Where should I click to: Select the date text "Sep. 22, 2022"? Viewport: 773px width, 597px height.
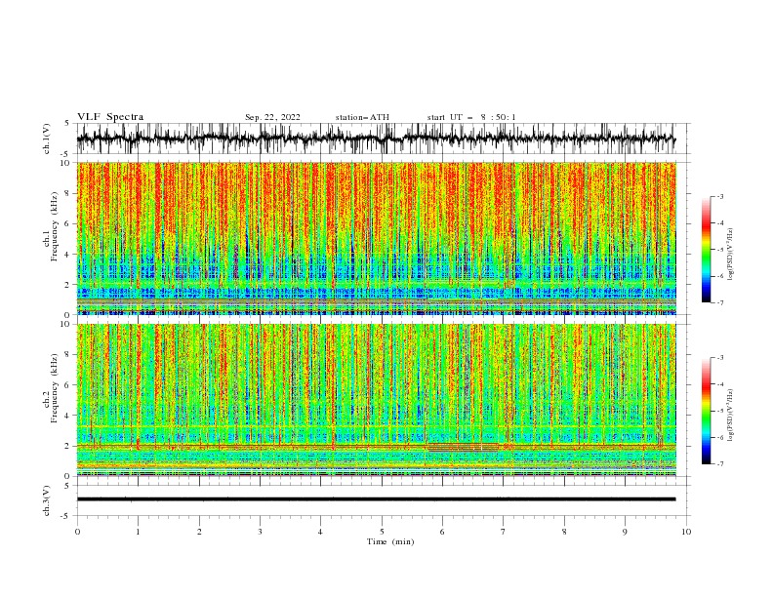pos(272,117)
